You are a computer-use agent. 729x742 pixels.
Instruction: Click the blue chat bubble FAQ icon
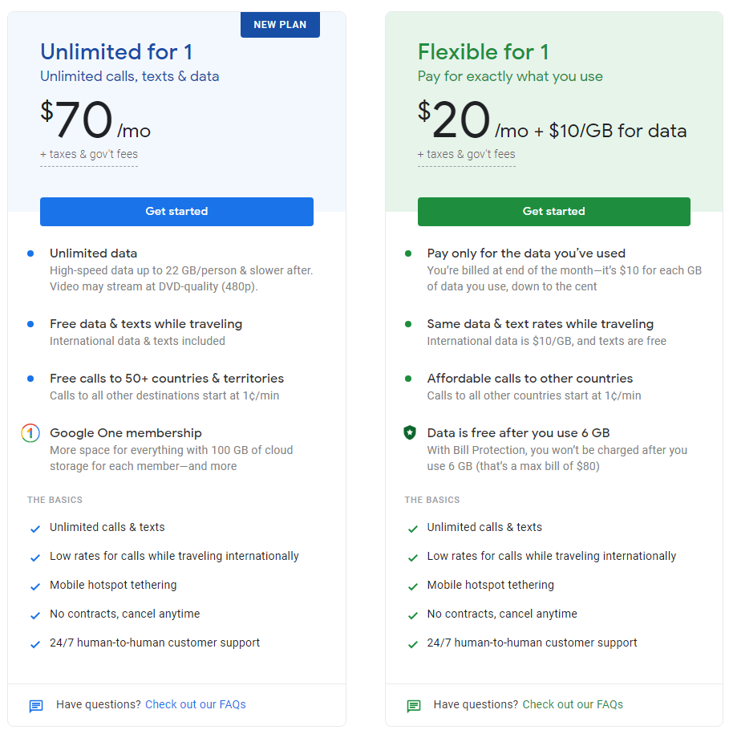coord(36,706)
